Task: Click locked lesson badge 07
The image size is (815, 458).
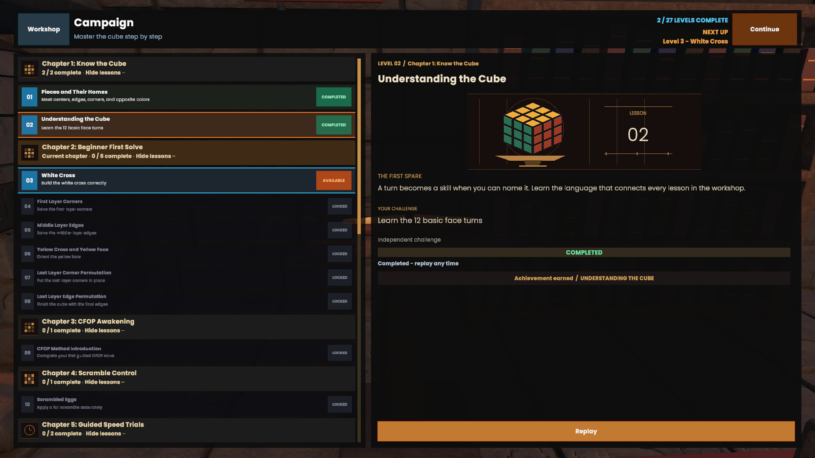Action: coord(28,278)
